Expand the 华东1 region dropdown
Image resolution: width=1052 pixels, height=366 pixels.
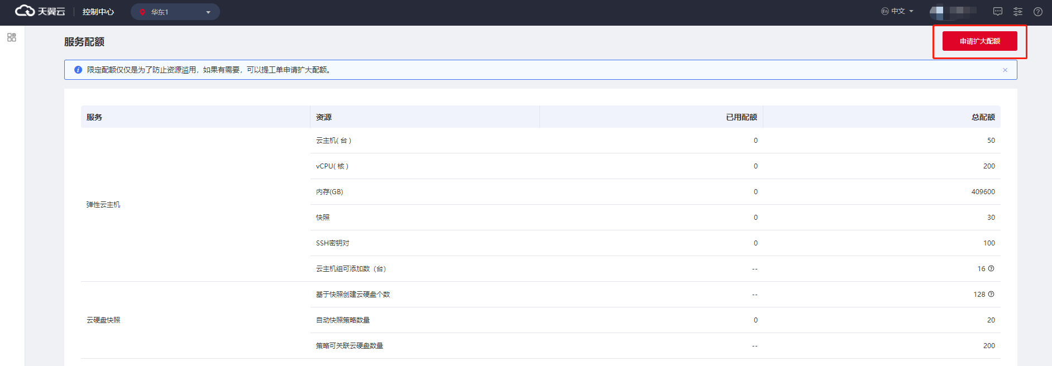click(x=208, y=12)
